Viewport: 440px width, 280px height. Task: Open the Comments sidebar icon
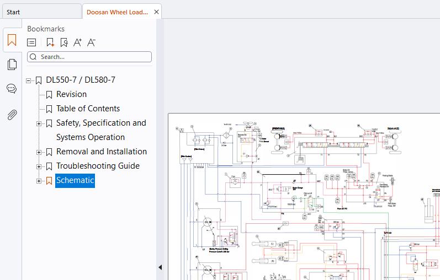[x=12, y=89]
